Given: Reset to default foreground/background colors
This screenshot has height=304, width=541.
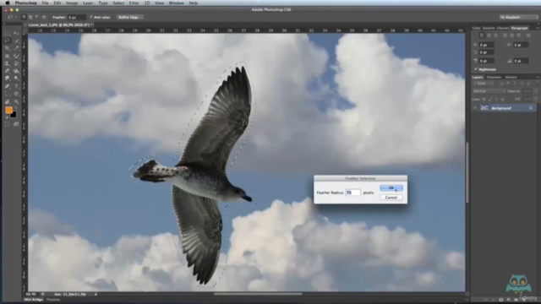Looking at the screenshot, I should click(6, 117).
